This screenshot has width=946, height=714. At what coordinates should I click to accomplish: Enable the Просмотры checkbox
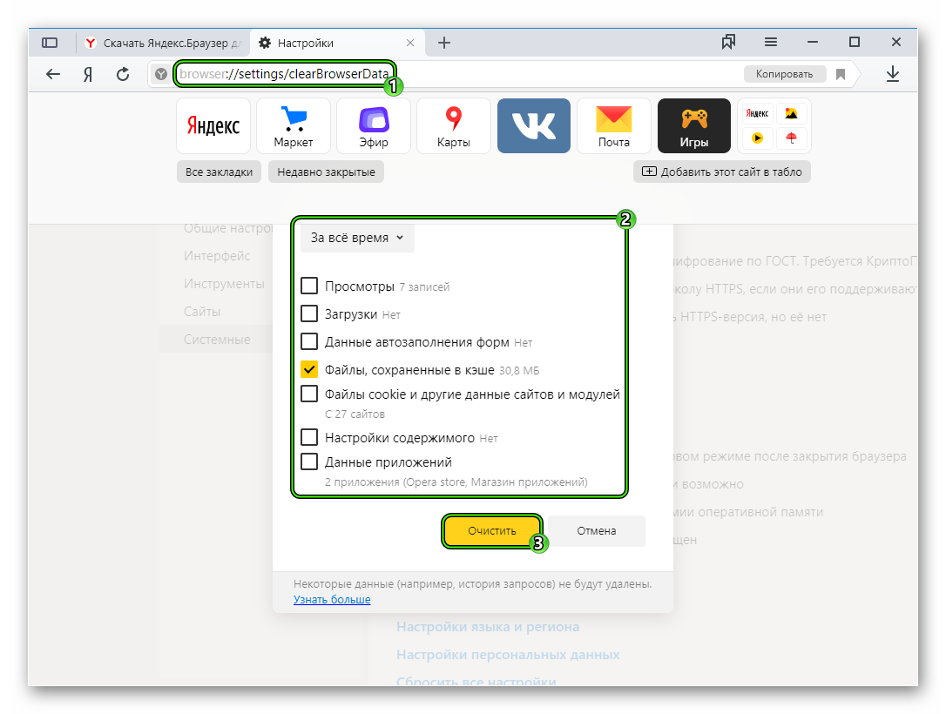pyautogui.click(x=309, y=286)
